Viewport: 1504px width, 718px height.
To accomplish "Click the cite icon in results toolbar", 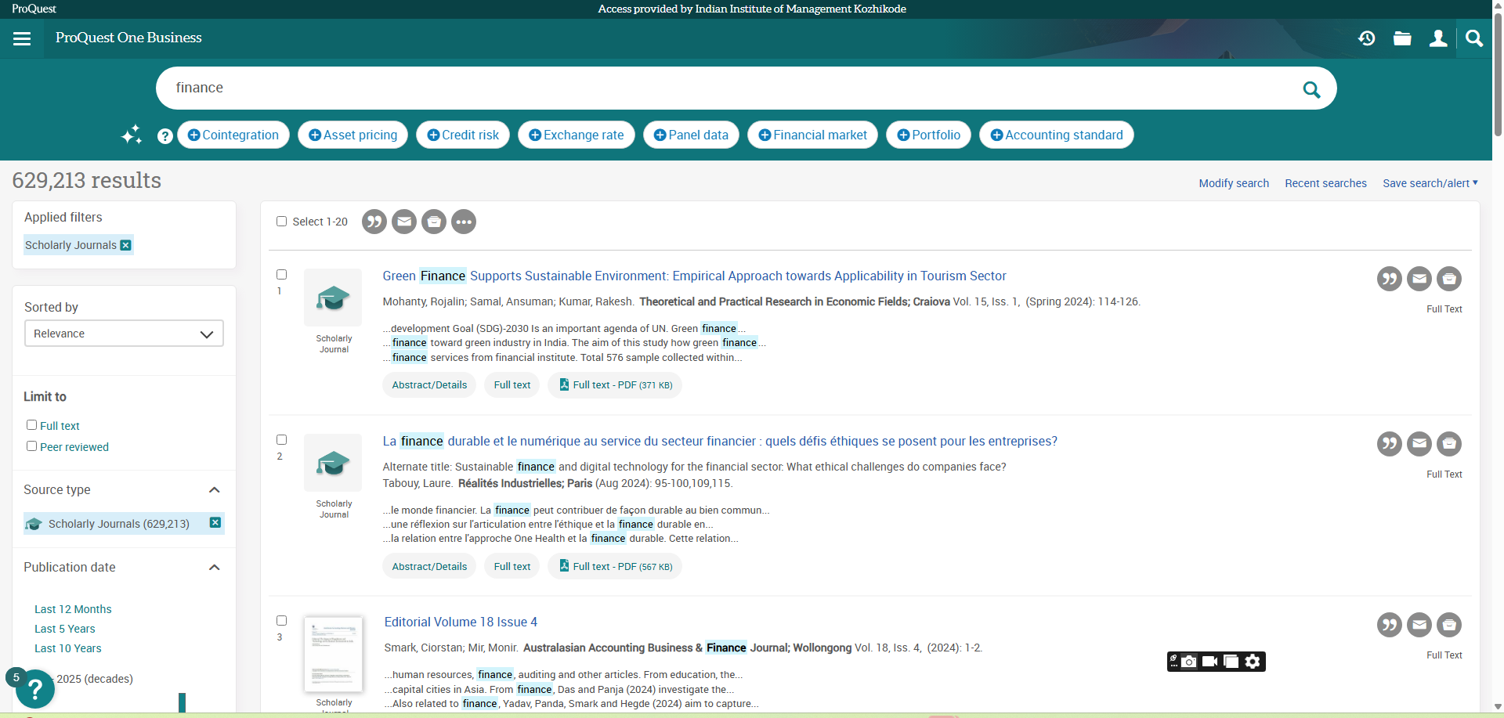I will (374, 222).
